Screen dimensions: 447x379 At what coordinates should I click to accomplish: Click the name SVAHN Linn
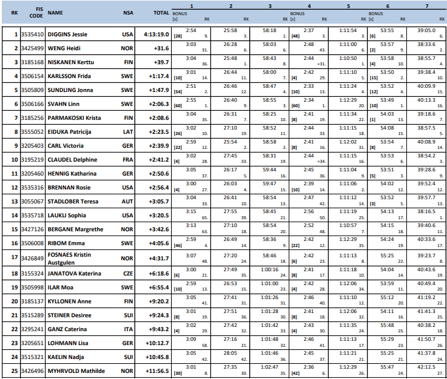pyautogui.click(x=63, y=104)
